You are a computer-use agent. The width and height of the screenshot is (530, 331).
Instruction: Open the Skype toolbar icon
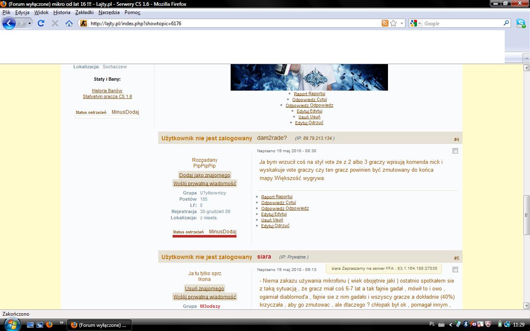click(520, 24)
